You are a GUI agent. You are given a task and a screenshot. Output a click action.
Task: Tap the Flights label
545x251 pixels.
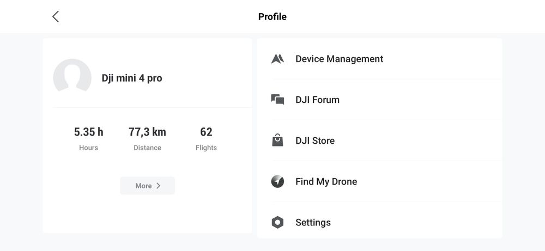(x=206, y=148)
